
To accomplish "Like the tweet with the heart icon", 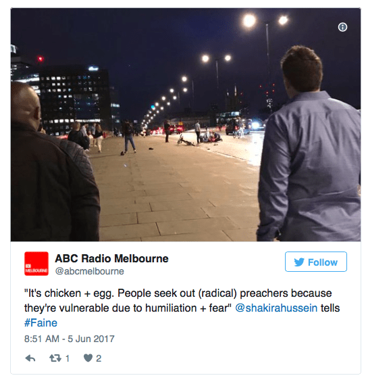I will pyautogui.click(x=88, y=358).
